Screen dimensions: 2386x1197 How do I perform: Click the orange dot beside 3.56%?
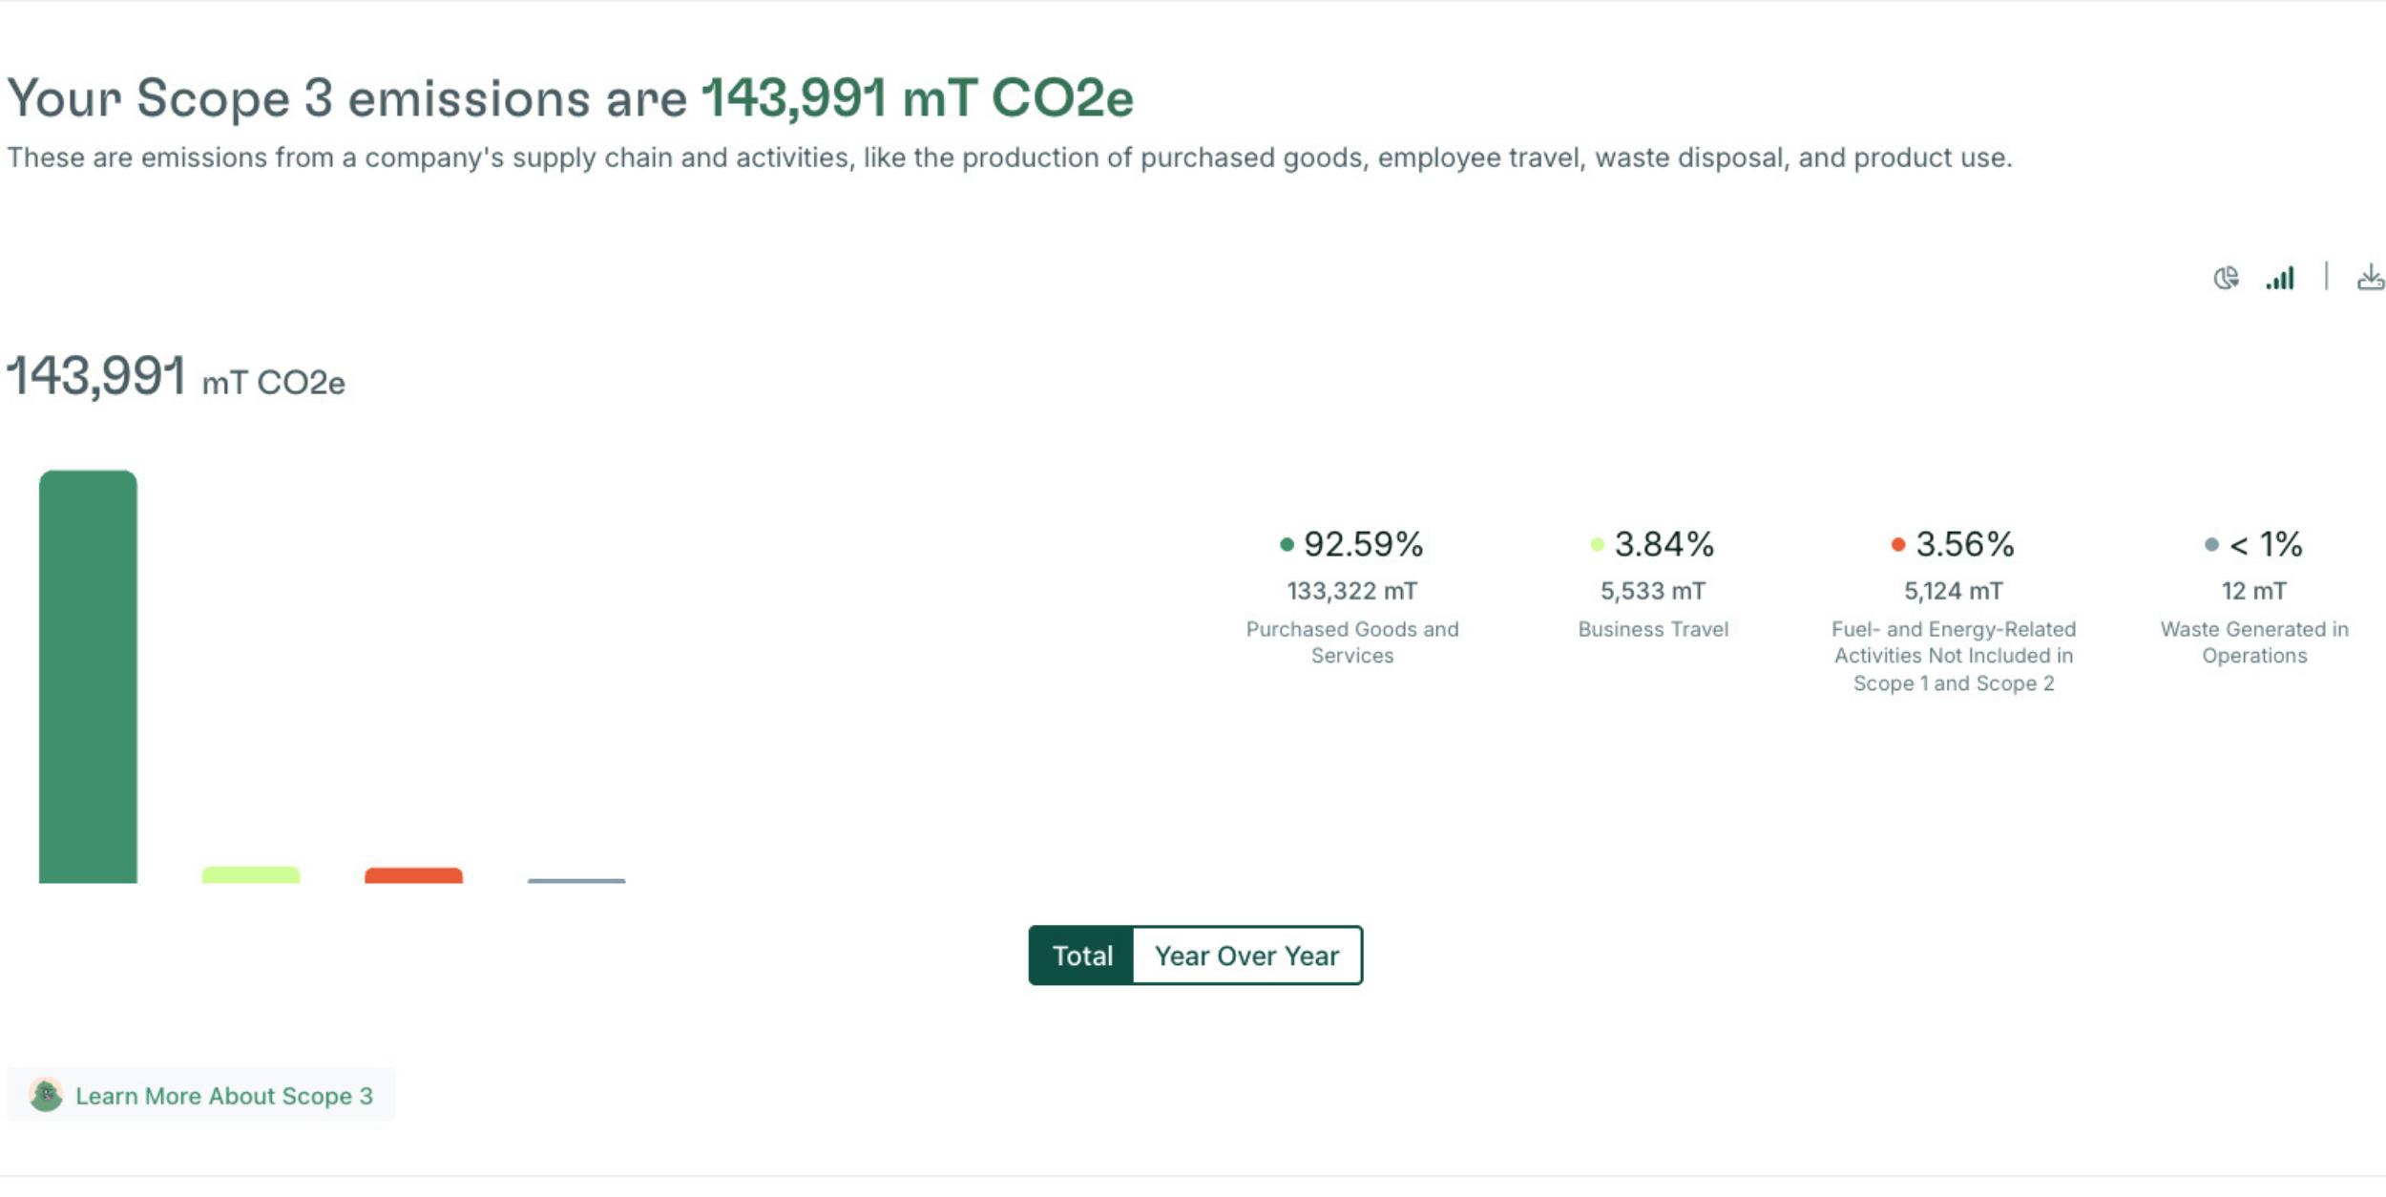point(1898,544)
